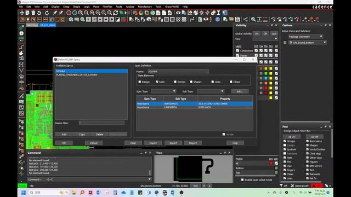The height and width of the screenshot is (197, 351).
Task: Select the LINEWIDTH impedance row
Action: pos(195,107)
